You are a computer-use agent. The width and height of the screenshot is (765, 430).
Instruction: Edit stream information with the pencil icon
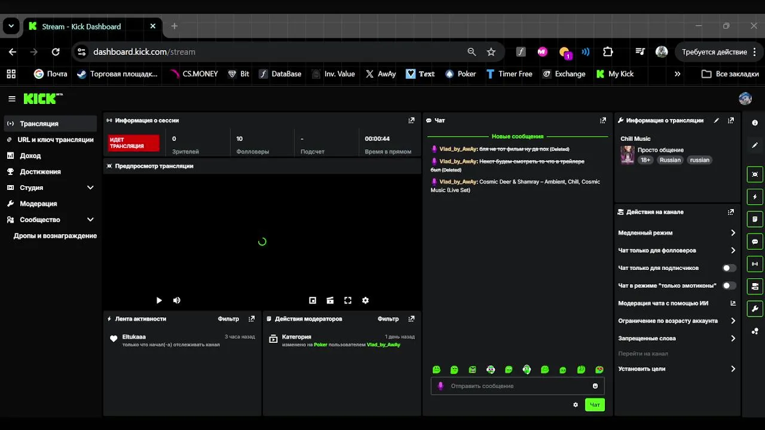tap(717, 121)
